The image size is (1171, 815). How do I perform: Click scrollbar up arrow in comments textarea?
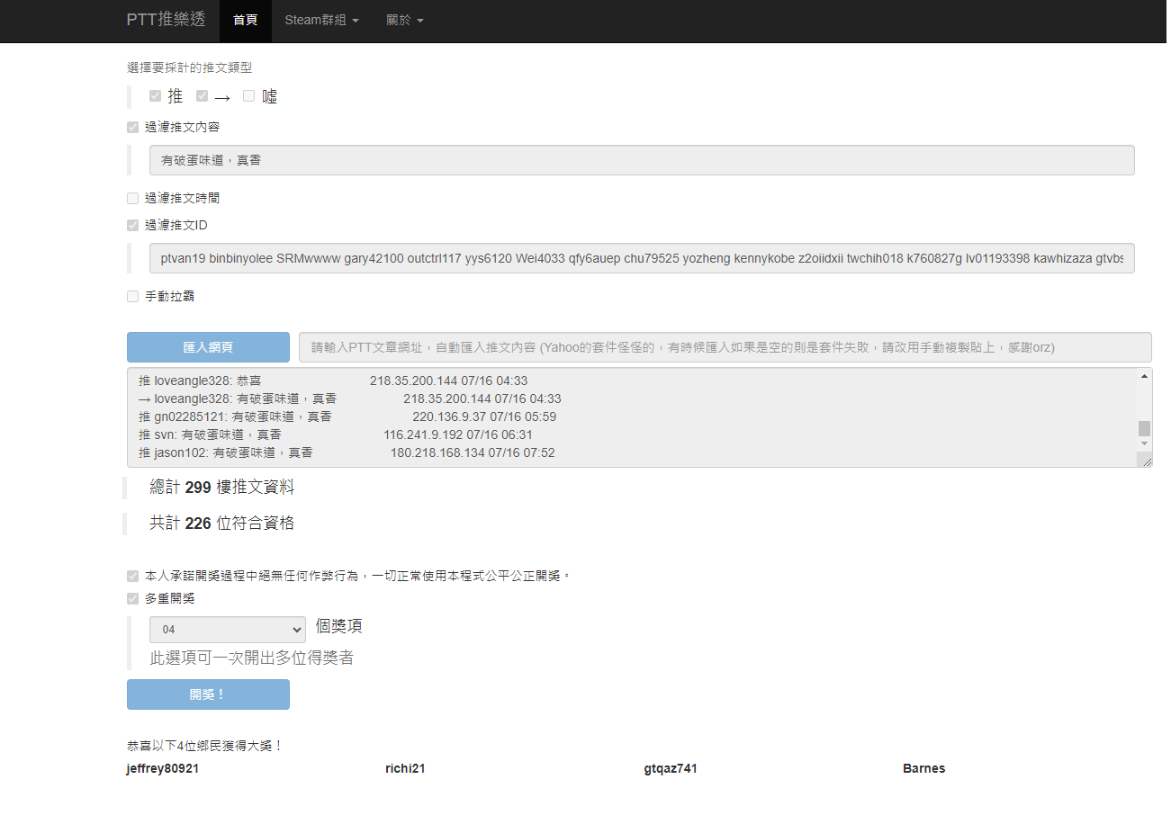1144,376
